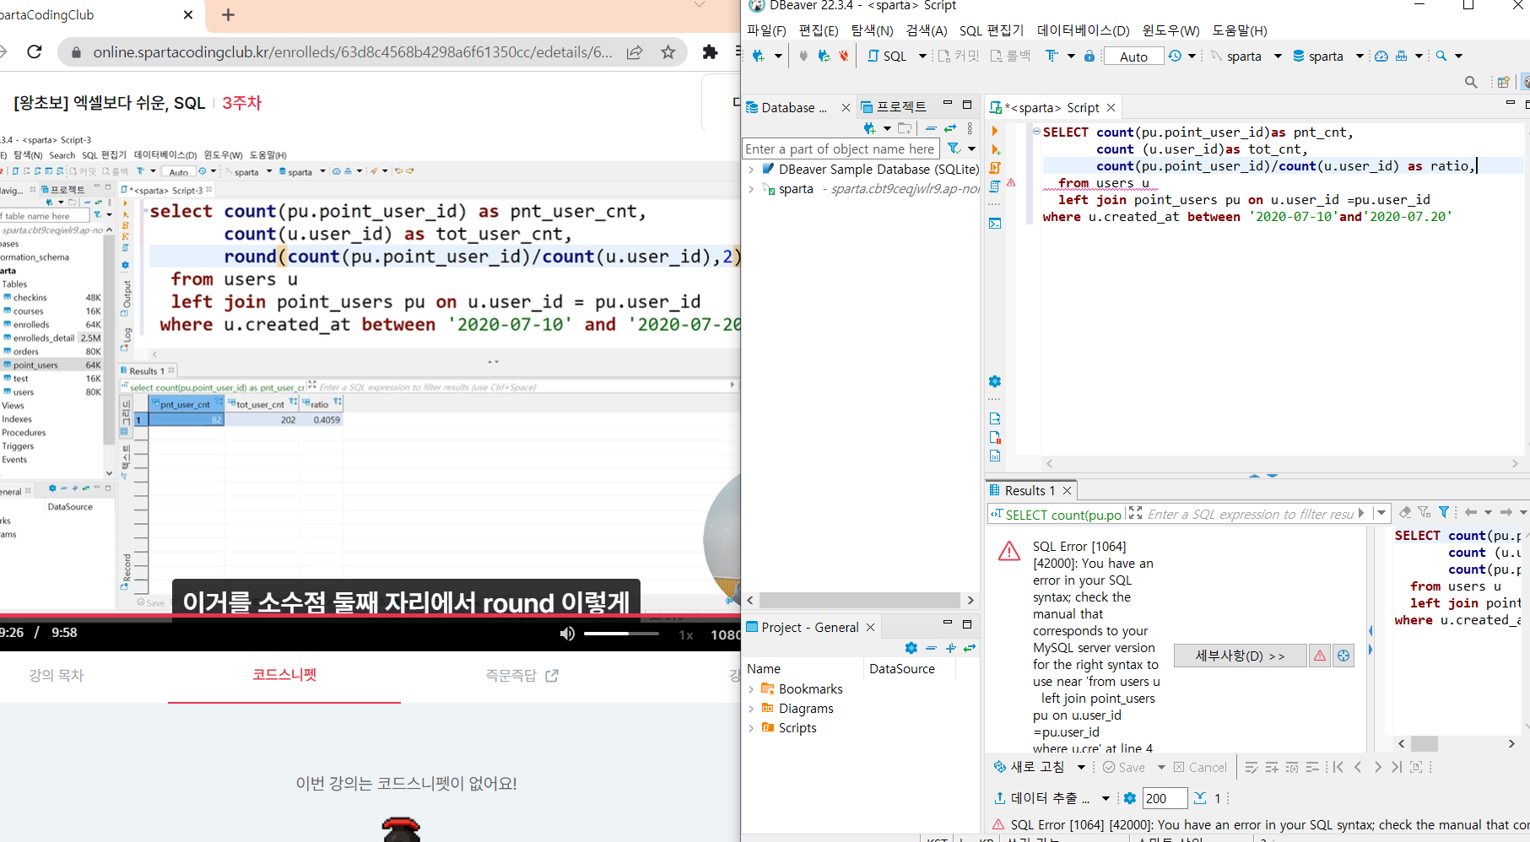Click the 데이터 추출 export data button
Image resolution: width=1530 pixels, height=842 pixels.
click(1043, 798)
